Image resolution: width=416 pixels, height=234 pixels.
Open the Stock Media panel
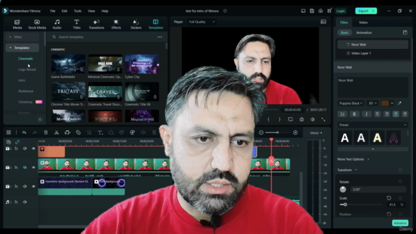[37, 24]
